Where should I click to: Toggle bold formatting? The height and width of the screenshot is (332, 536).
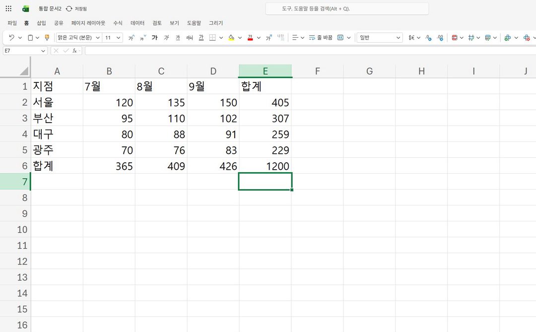pos(154,38)
